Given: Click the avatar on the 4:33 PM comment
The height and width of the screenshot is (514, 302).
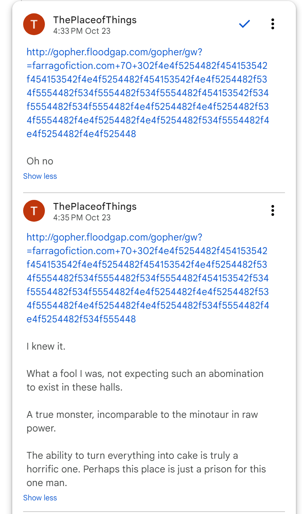Looking at the screenshot, I should (34, 24).
